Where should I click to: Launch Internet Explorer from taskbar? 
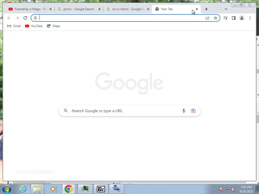[x=23, y=189]
